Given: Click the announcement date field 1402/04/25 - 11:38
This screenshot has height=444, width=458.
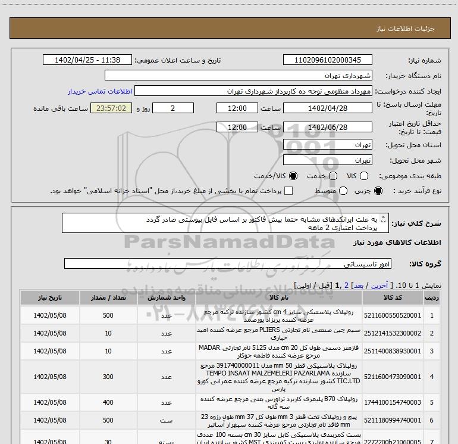Looking at the screenshot, I should tap(87, 60).
